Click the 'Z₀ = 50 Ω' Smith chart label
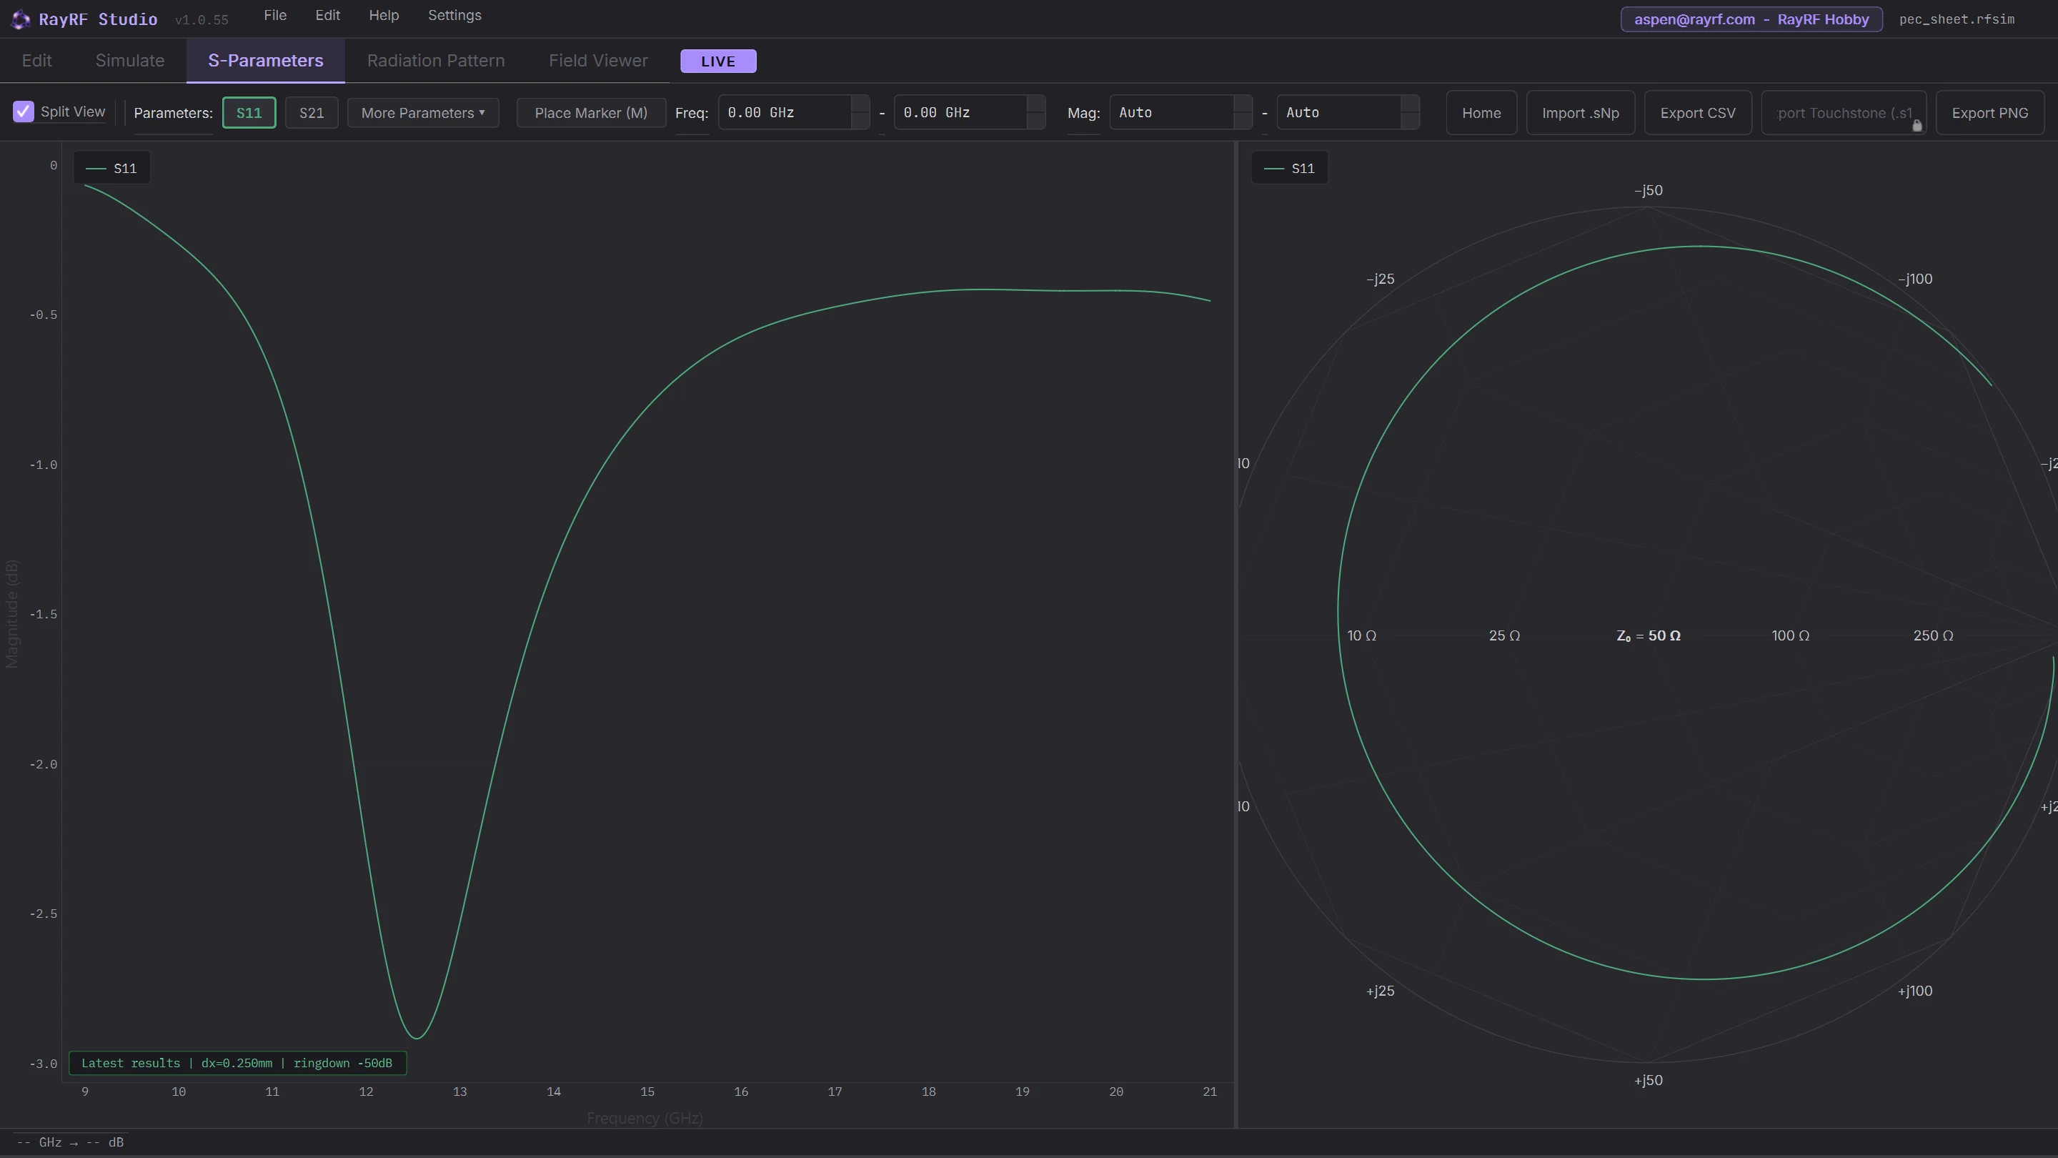 [1648, 636]
